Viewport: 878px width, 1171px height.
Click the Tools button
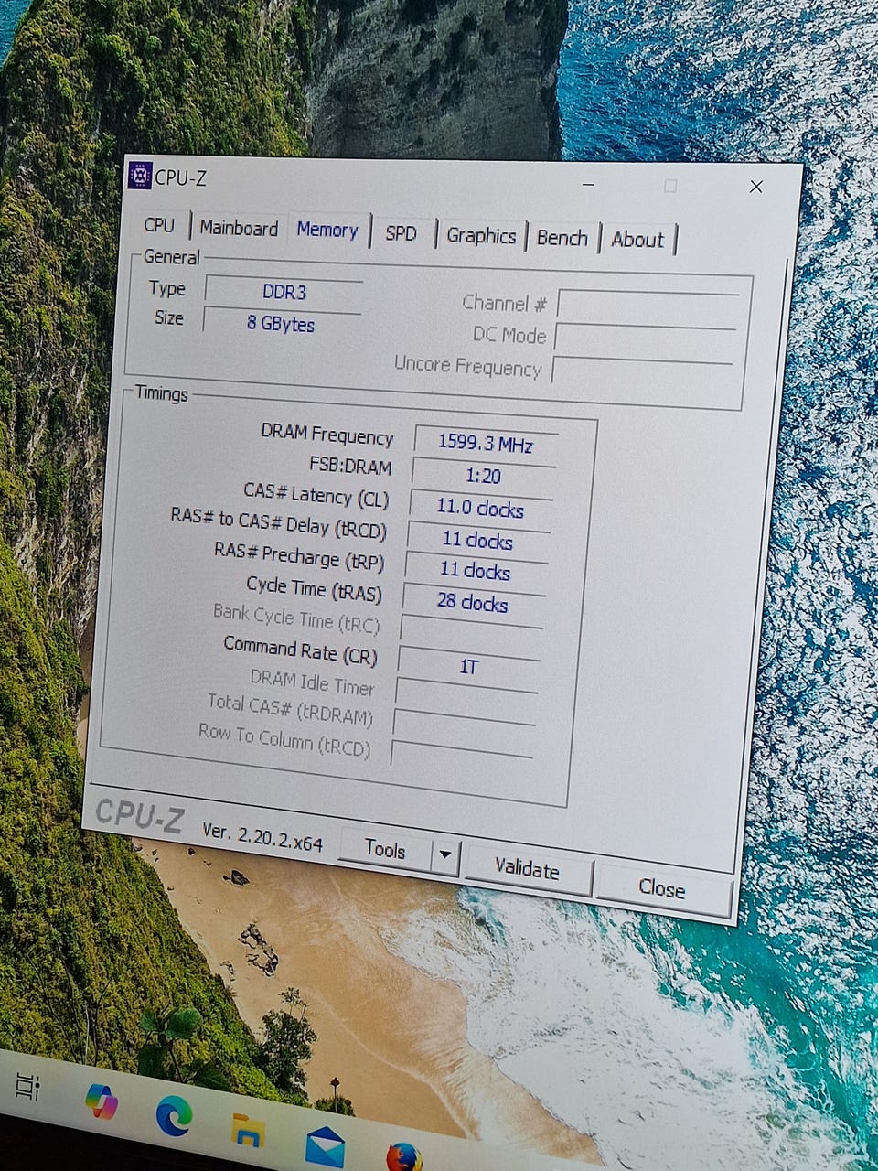point(385,850)
